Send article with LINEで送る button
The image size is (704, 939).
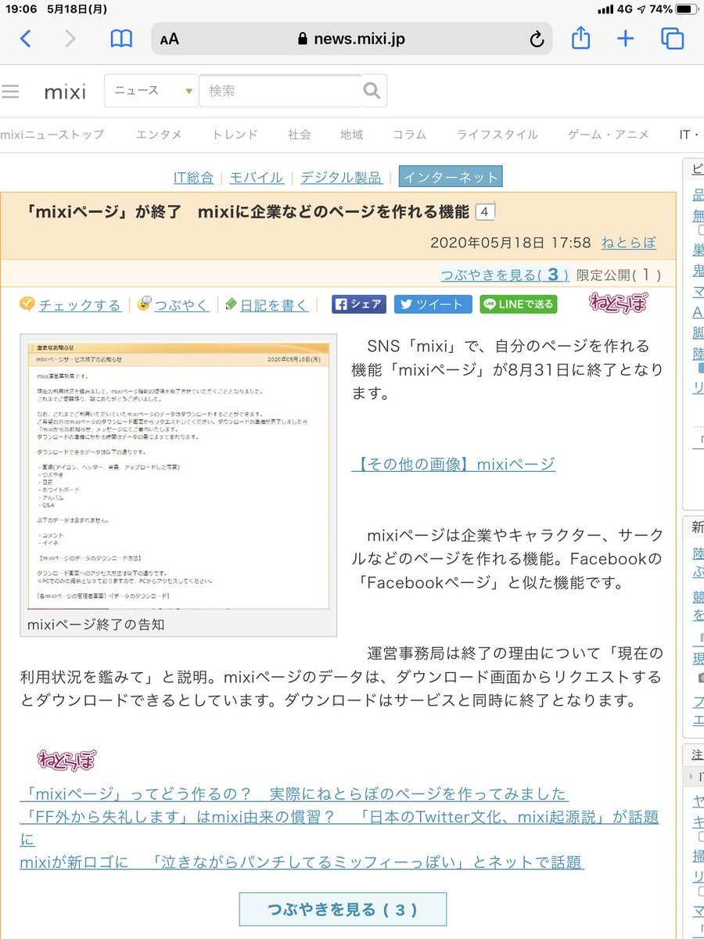[519, 304]
